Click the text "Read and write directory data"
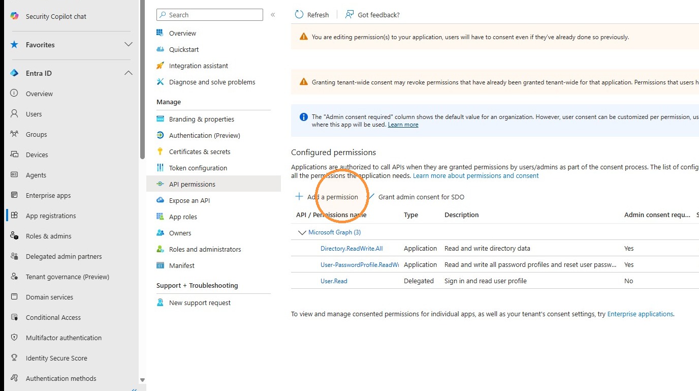Screen dimensions: 699x391 pos(487,248)
